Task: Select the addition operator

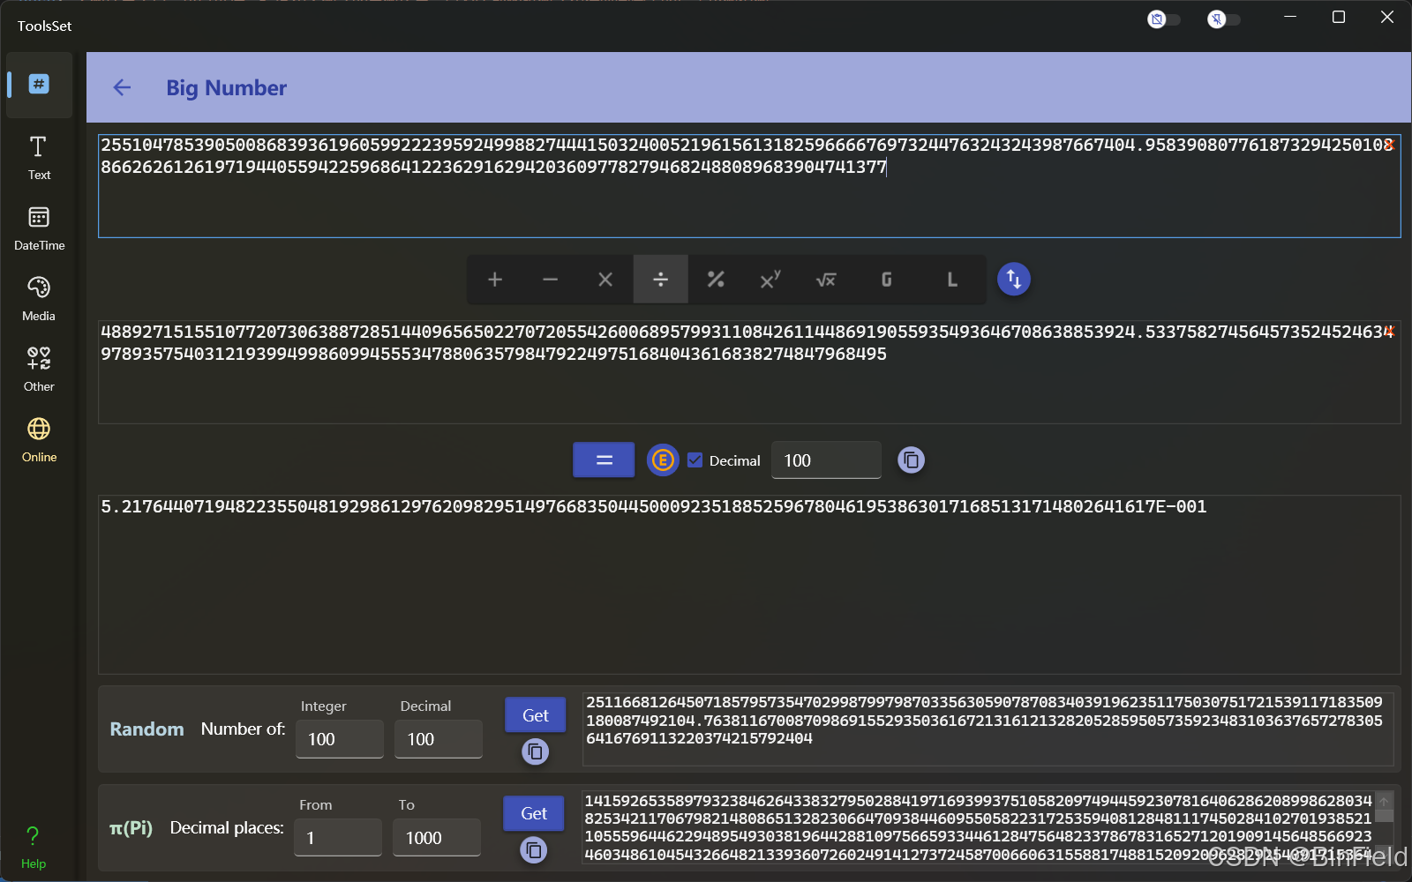Action: [x=495, y=280]
